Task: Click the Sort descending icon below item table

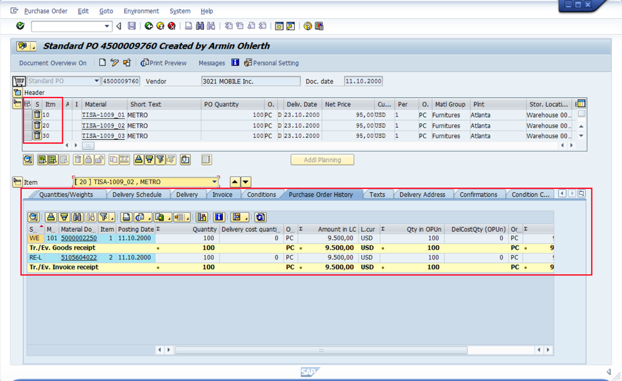Action: [x=149, y=160]
